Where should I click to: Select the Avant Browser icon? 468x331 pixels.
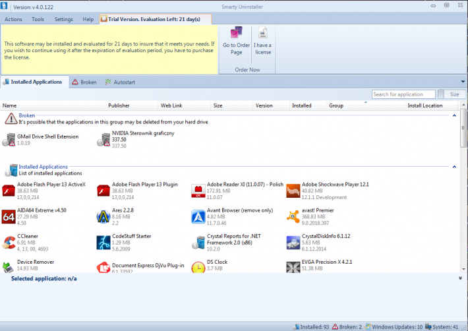198,217
